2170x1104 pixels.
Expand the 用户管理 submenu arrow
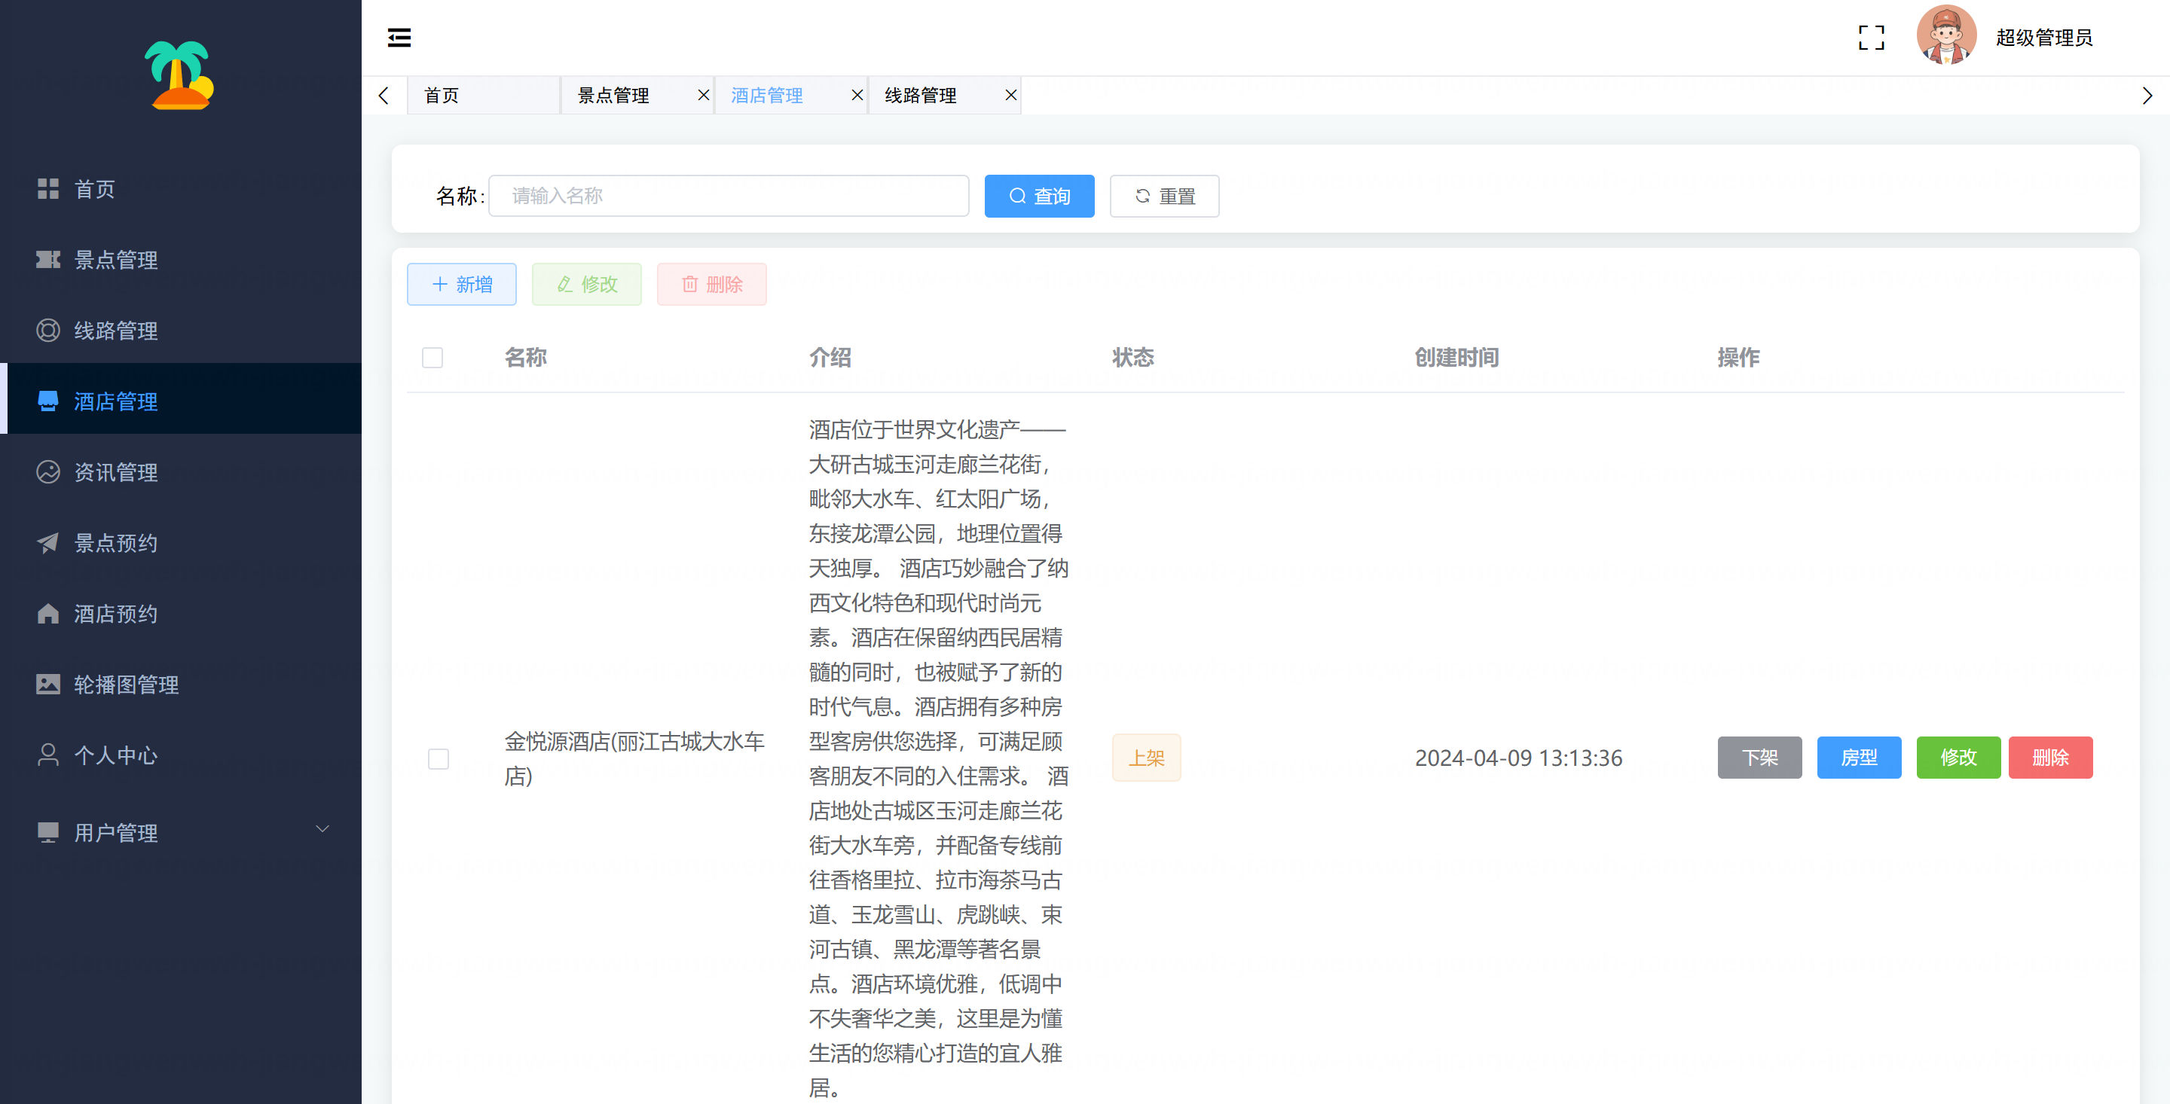pos(322,829)
